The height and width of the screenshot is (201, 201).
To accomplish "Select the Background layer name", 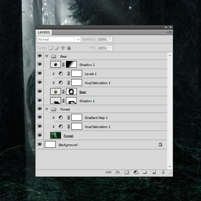I will [x=68, y=145].
